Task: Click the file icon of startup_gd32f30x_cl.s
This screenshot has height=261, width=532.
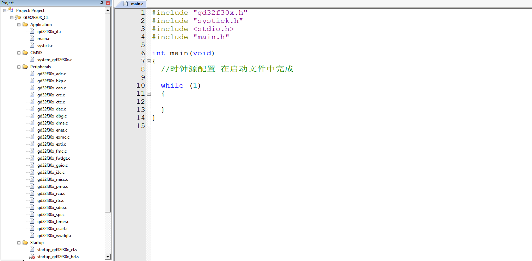Action: coord(32,250)
